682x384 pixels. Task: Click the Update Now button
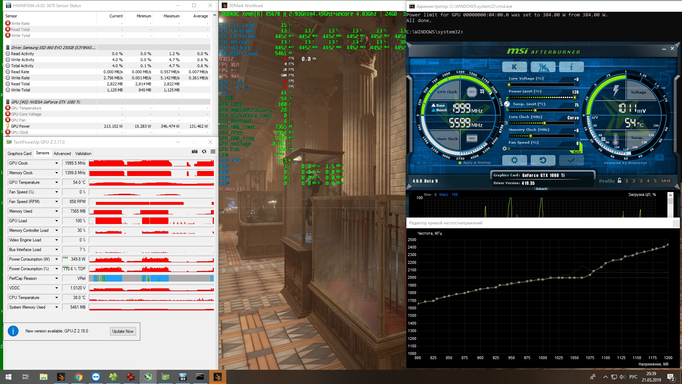tap(123, 331)
